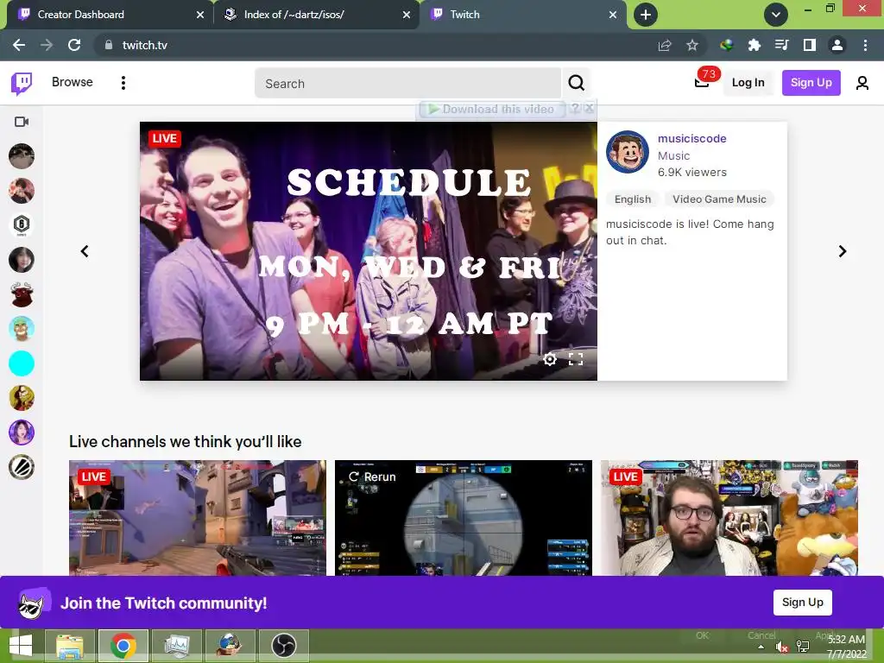Viewport: 884px width, 663px height.
Task: Open the system monitor taskbar icon
Action: (x=177, y=646)
